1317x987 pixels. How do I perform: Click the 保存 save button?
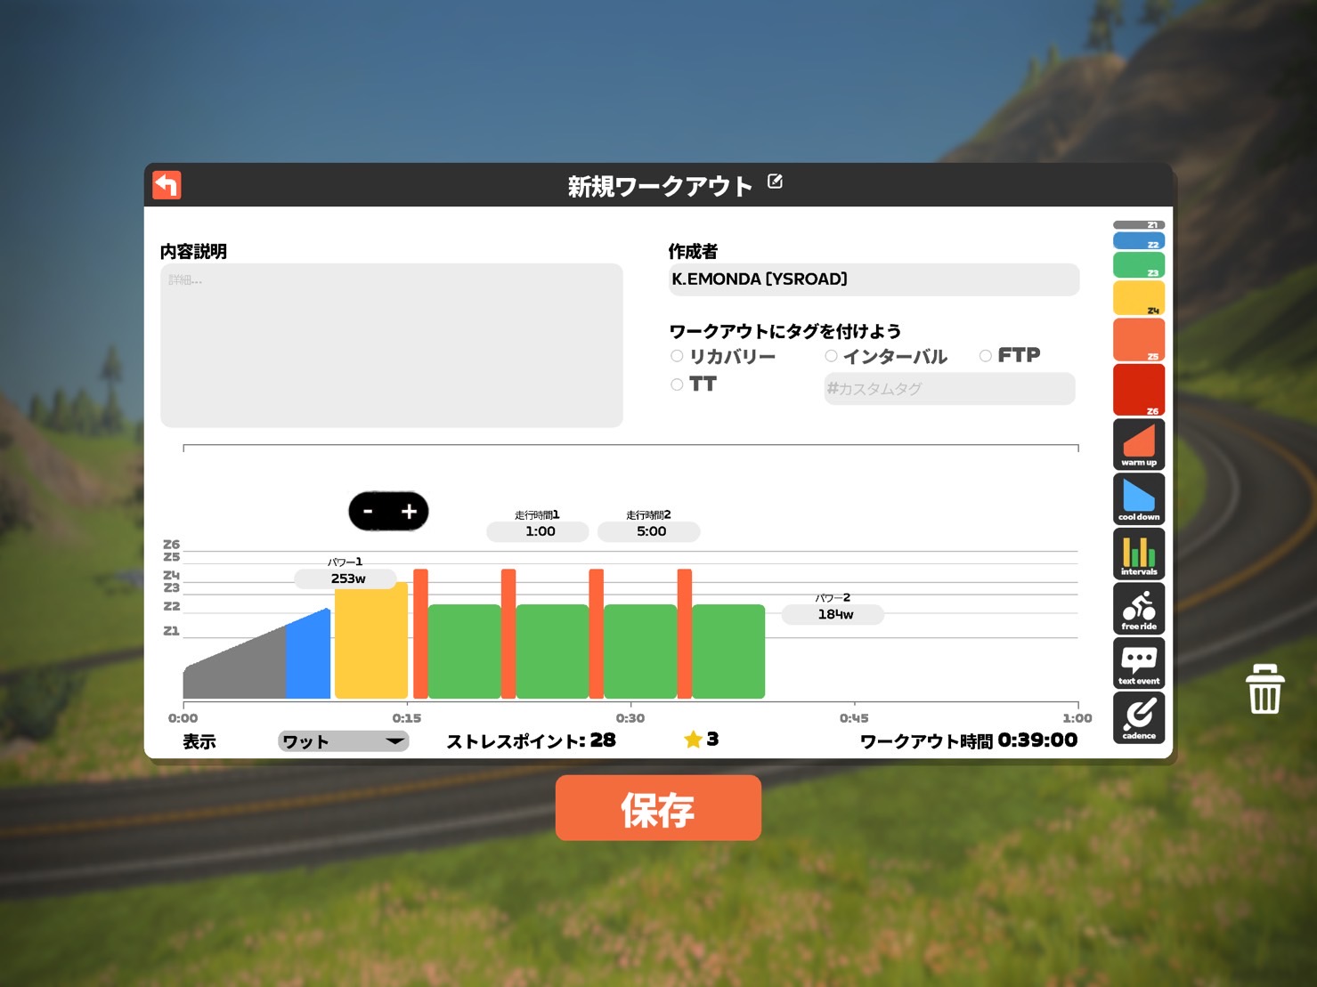click(x=658, y=808)
